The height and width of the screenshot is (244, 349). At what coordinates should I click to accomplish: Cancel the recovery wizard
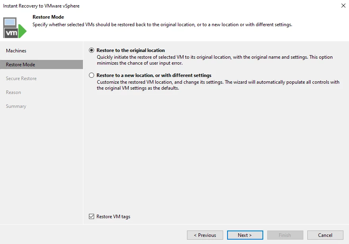pyautogui.click(x=325, y=235)
